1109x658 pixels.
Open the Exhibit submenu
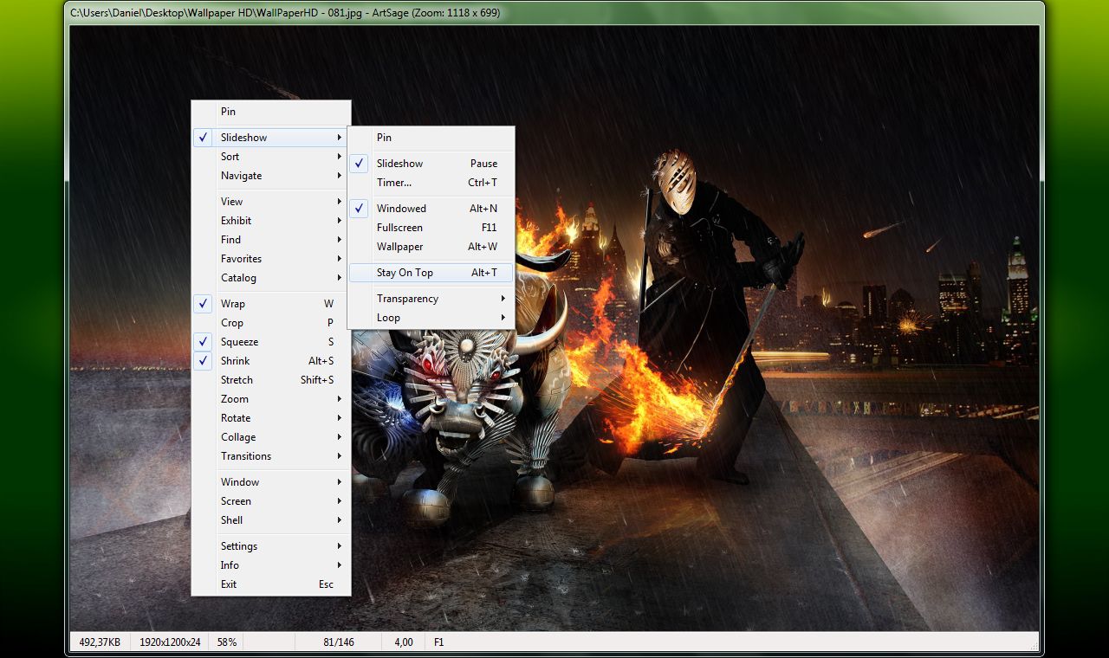271,221
